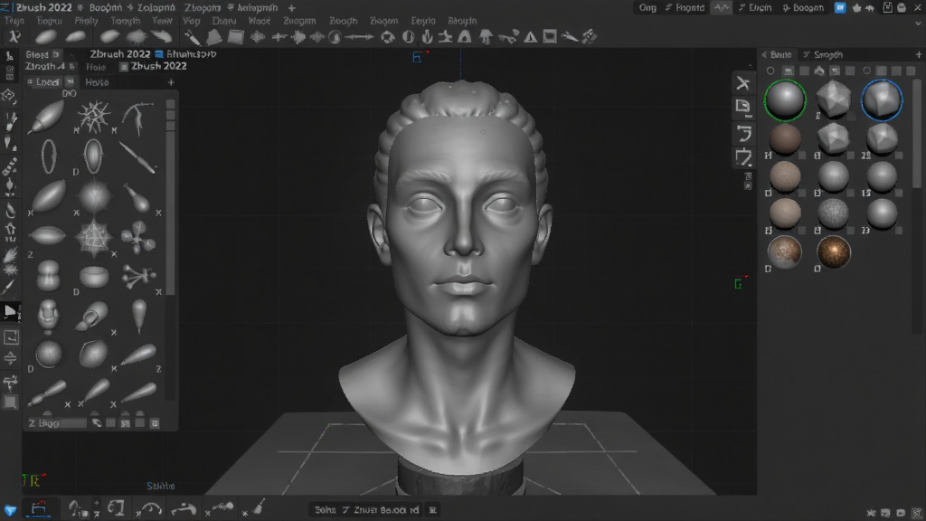Pick the brown clay sphere material
926x521 pixels.
[x=785, y=138]
